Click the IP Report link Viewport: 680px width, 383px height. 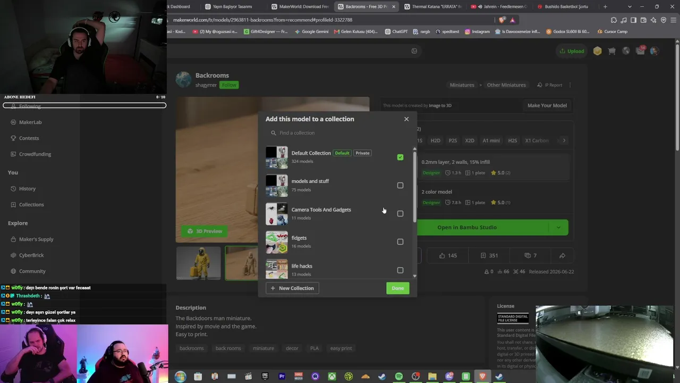549,85
